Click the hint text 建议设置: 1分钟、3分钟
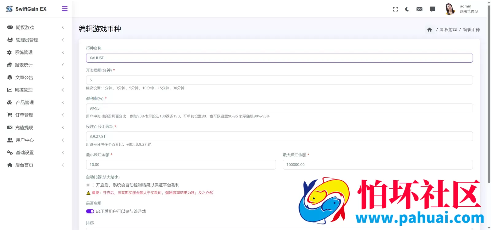The width and height of the screenshot is (491, 230). coord(135,88)
